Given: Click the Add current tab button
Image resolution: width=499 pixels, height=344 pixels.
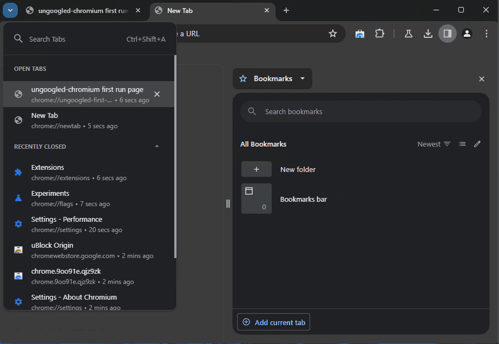Looking at the screenshot, I should [273, 322].
